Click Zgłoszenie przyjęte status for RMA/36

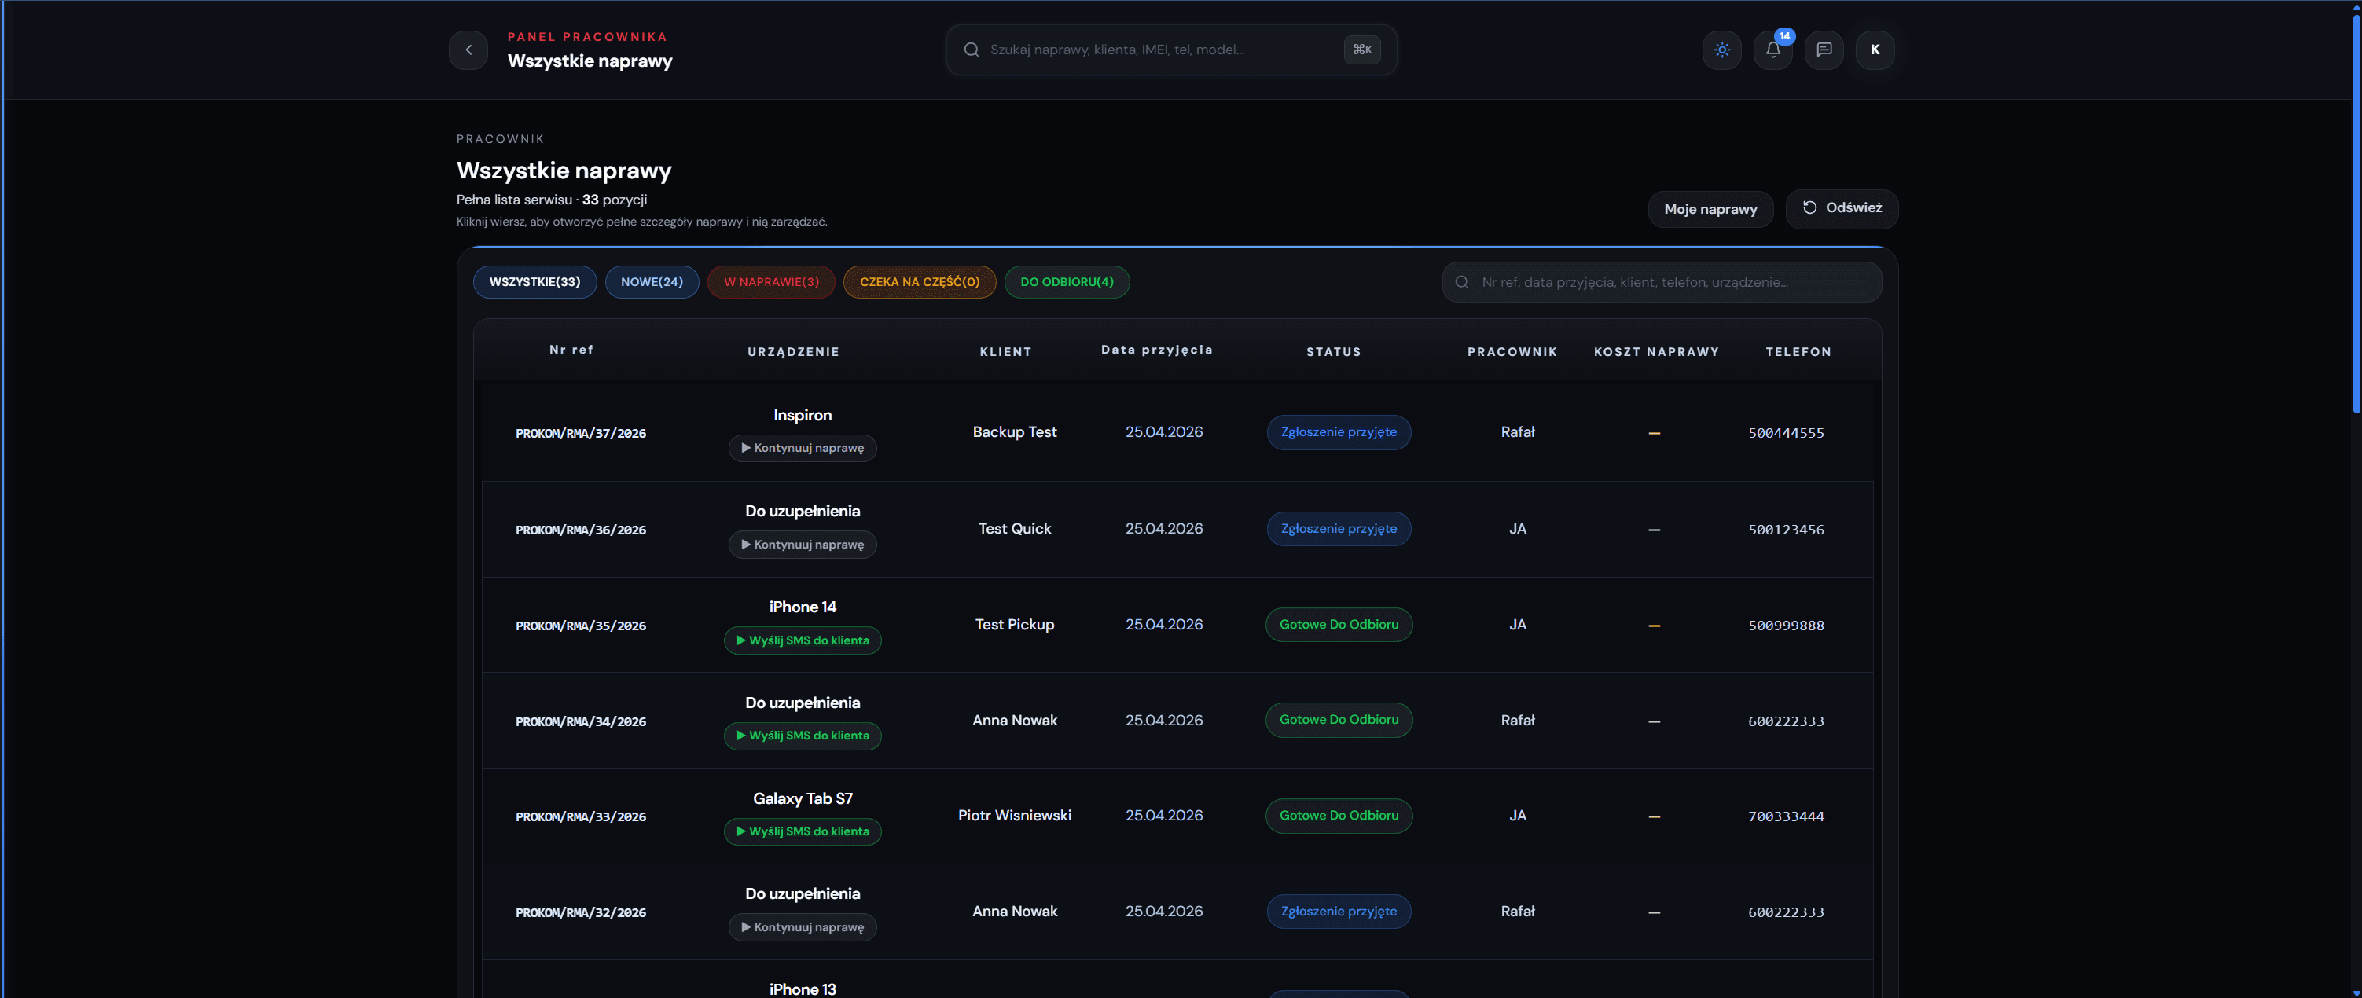(x=1339, y=529)
